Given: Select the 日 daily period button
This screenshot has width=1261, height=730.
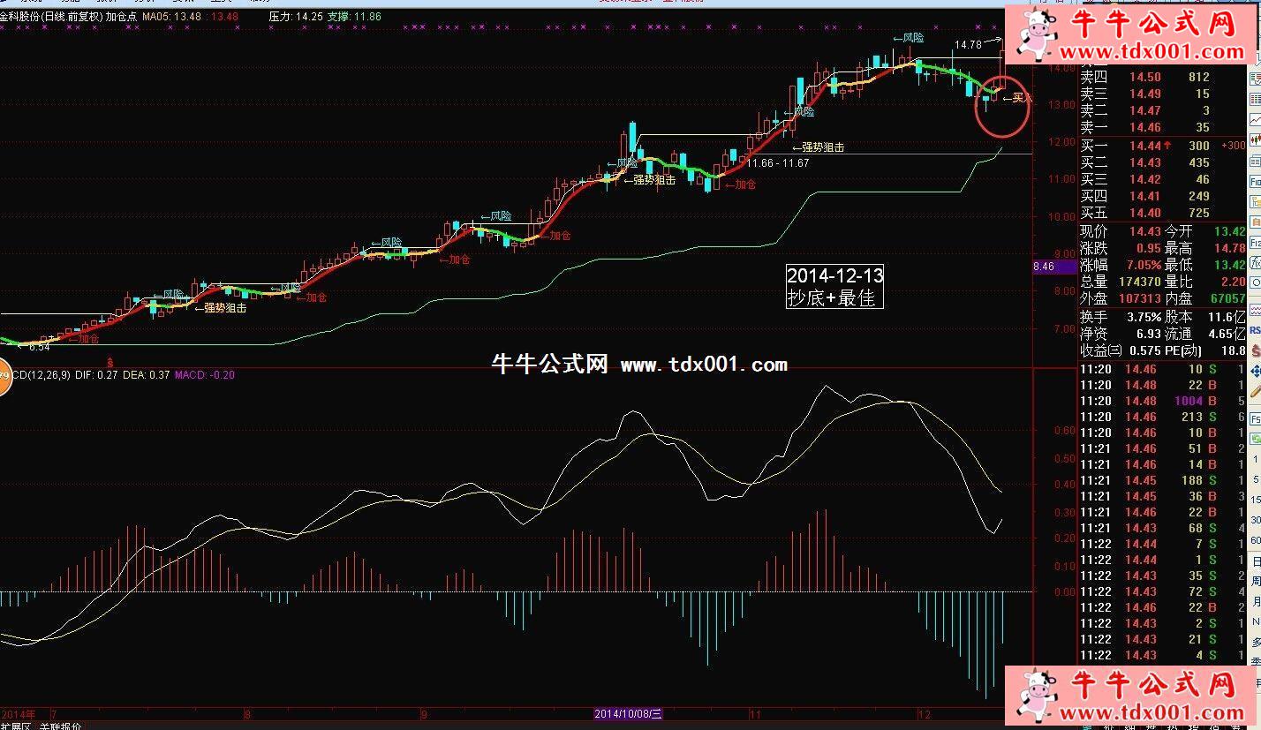Looking at the screenshot, I should pos(1255,561).
